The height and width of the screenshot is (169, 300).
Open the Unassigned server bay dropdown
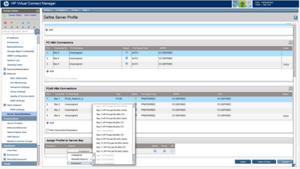(80, 151)
